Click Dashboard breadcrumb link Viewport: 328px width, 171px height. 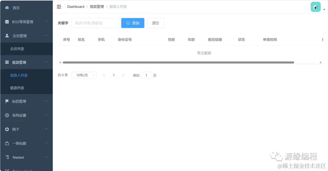76,7
